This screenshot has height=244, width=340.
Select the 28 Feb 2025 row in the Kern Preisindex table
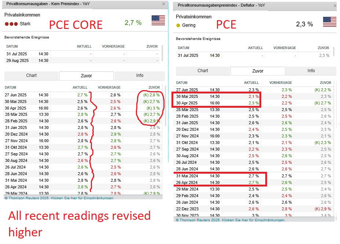coord(83,121)
